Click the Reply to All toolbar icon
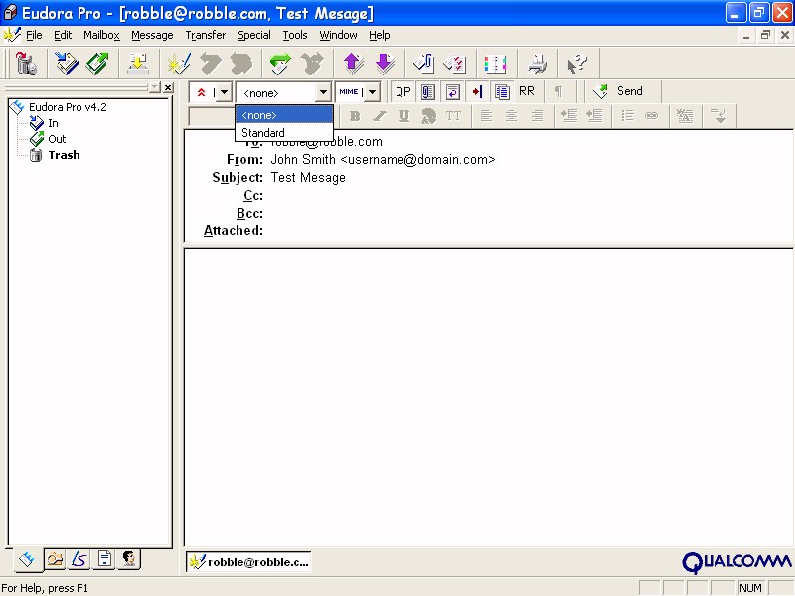 point(240,64)
